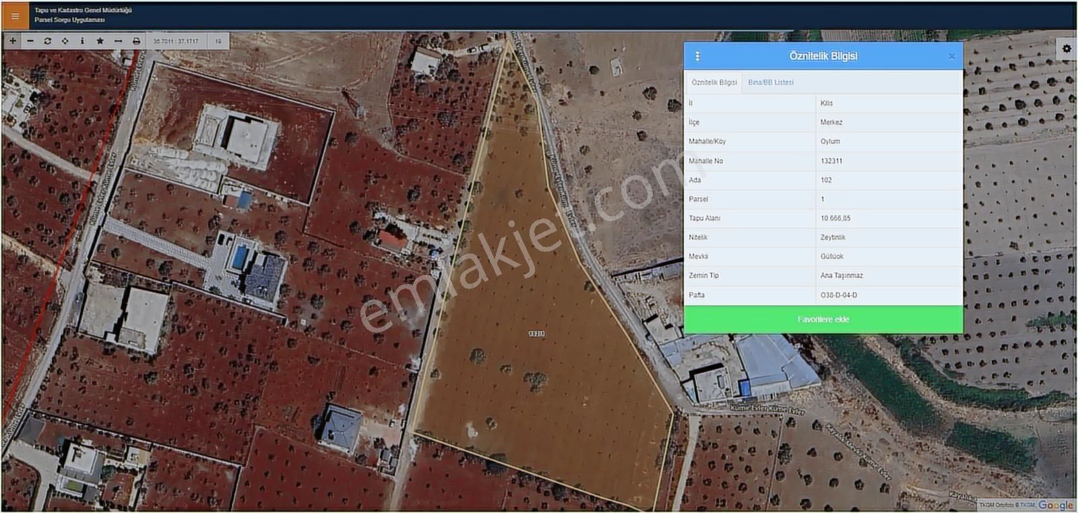Select the distance measure tool

click(x=118, y=41)
